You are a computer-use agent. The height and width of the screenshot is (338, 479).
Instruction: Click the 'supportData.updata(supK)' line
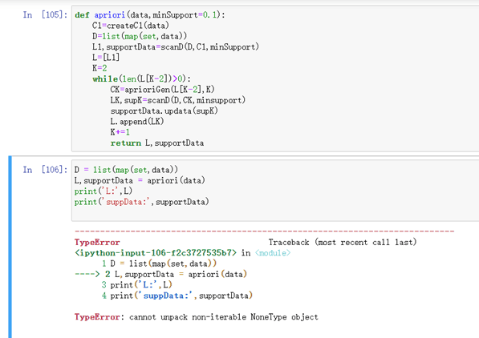[x=164, y=111]
